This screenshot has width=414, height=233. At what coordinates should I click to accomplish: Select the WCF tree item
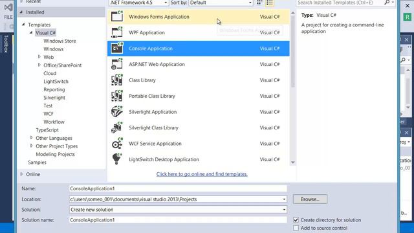pos(49,114)
